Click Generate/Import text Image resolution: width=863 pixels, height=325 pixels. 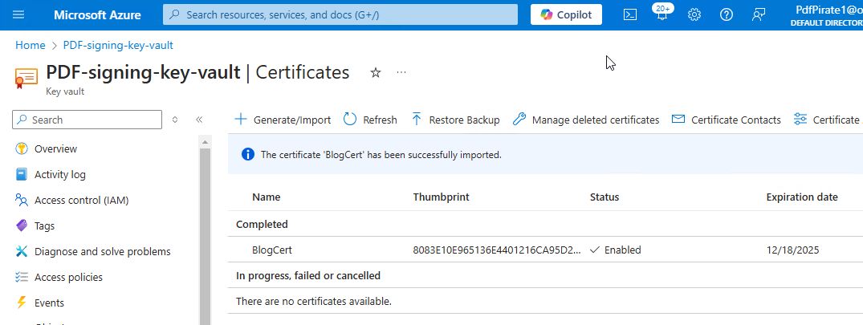pyautogui.click(x=292, y=120)
